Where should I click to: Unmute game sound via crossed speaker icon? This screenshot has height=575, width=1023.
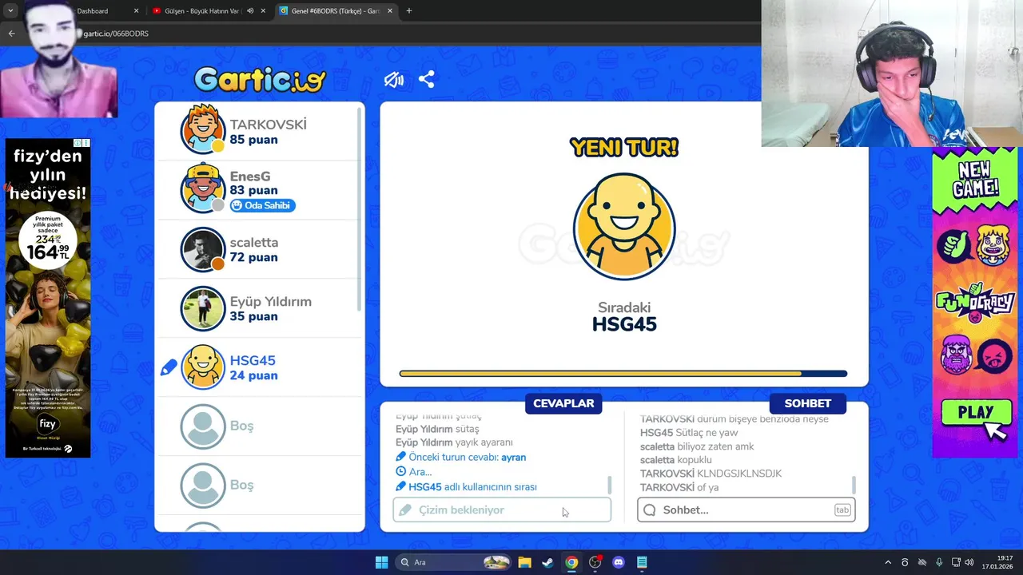[x=393, y=80]
